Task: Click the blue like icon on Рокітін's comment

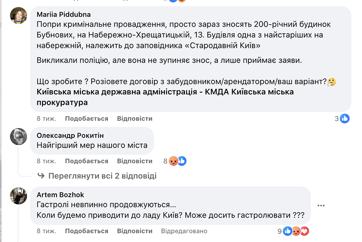Action: pos(182,161)
